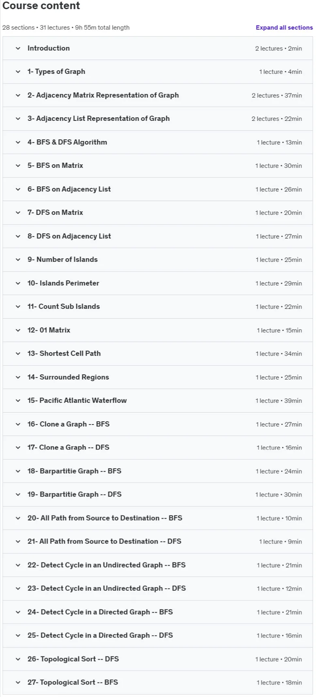Click chevron beside 12- 01 Matrix

(x=18, y=330)
